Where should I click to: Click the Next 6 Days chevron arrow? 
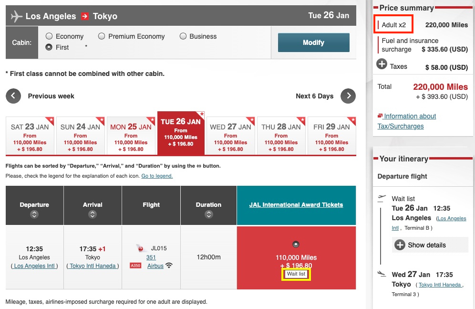348,96
